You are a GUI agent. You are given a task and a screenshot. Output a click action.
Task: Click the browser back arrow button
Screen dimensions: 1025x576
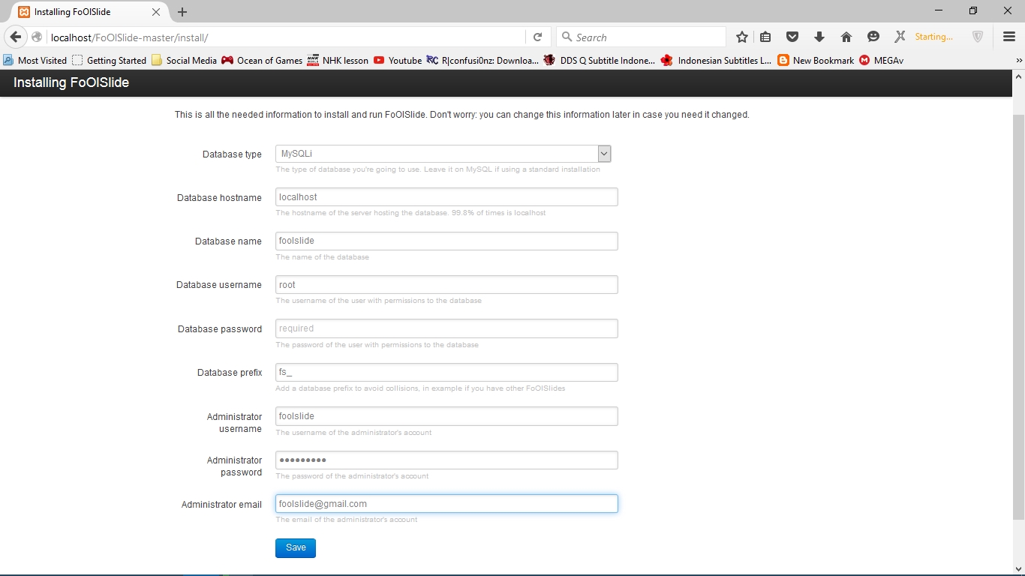point(15,37)
